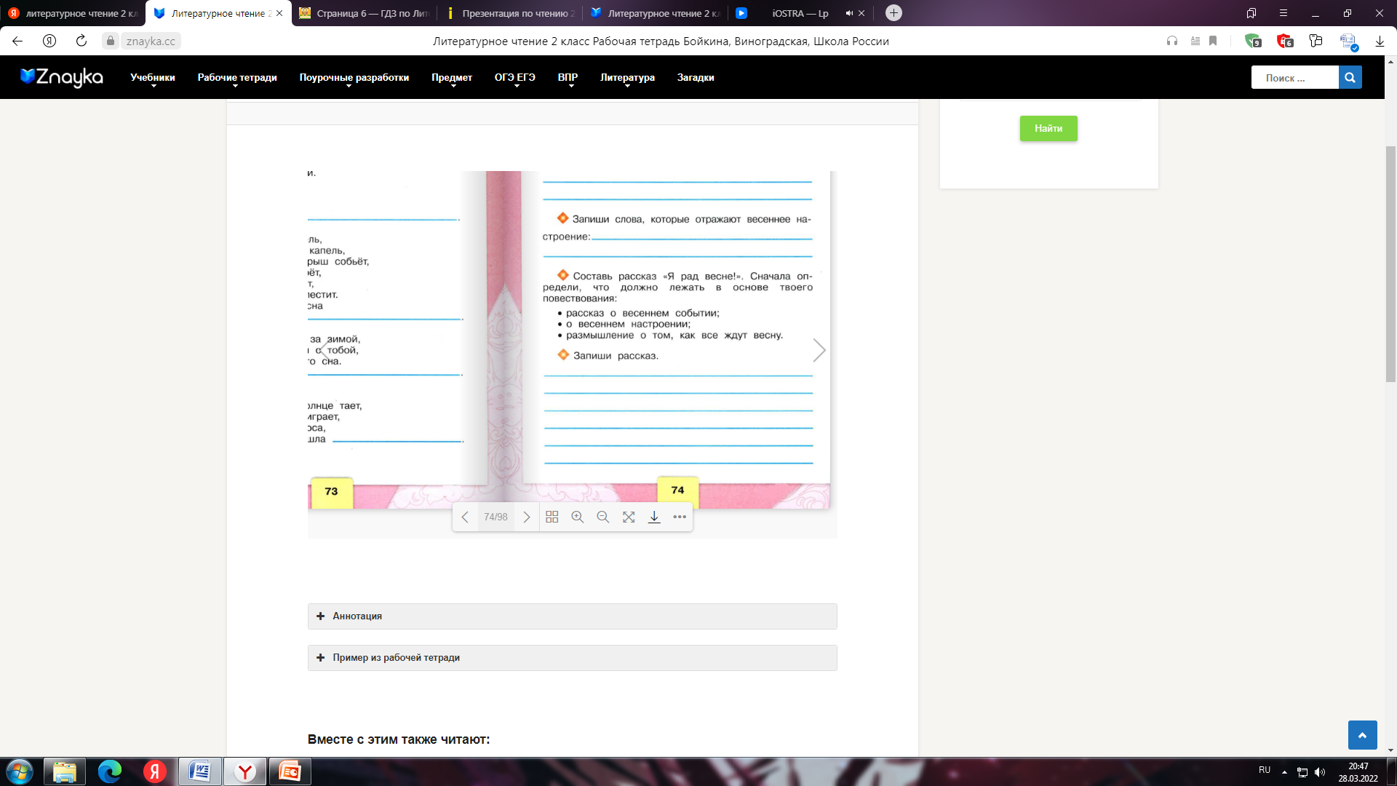Go to next page in book viewer toolbar
1397x786 pixels.
[x=527, y=517]
